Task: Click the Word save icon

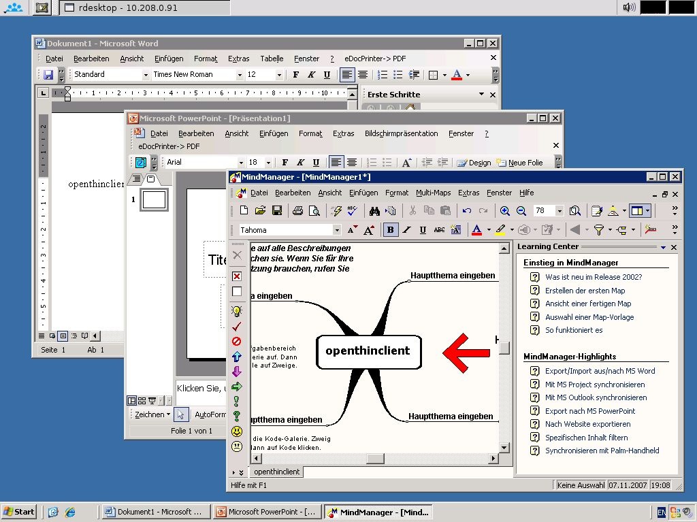Action: [48, 75]
